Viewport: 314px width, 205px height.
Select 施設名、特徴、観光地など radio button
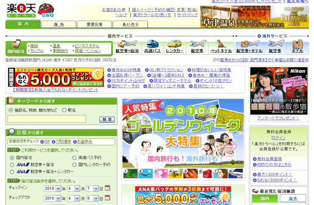[11, 110]
